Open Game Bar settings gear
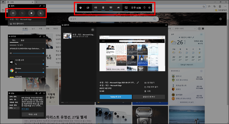Screen dimensions: 229x124 pos(149,8)
